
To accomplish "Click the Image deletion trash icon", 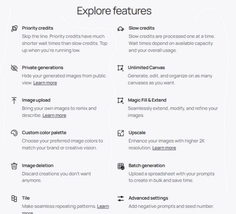I will (14, 166).
